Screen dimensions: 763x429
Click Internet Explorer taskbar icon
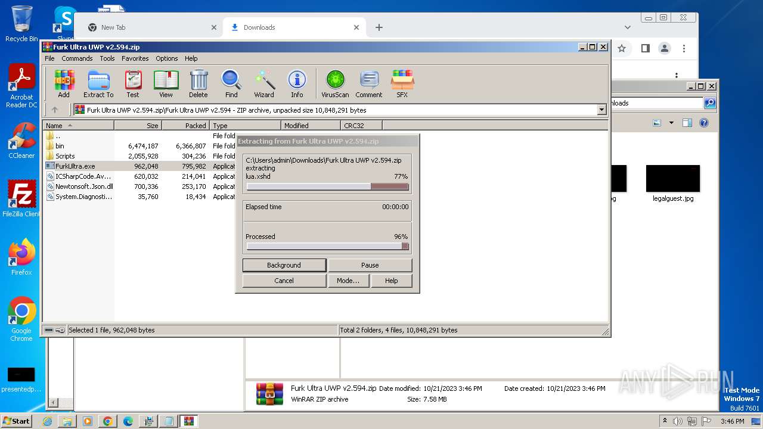point(47,421)
